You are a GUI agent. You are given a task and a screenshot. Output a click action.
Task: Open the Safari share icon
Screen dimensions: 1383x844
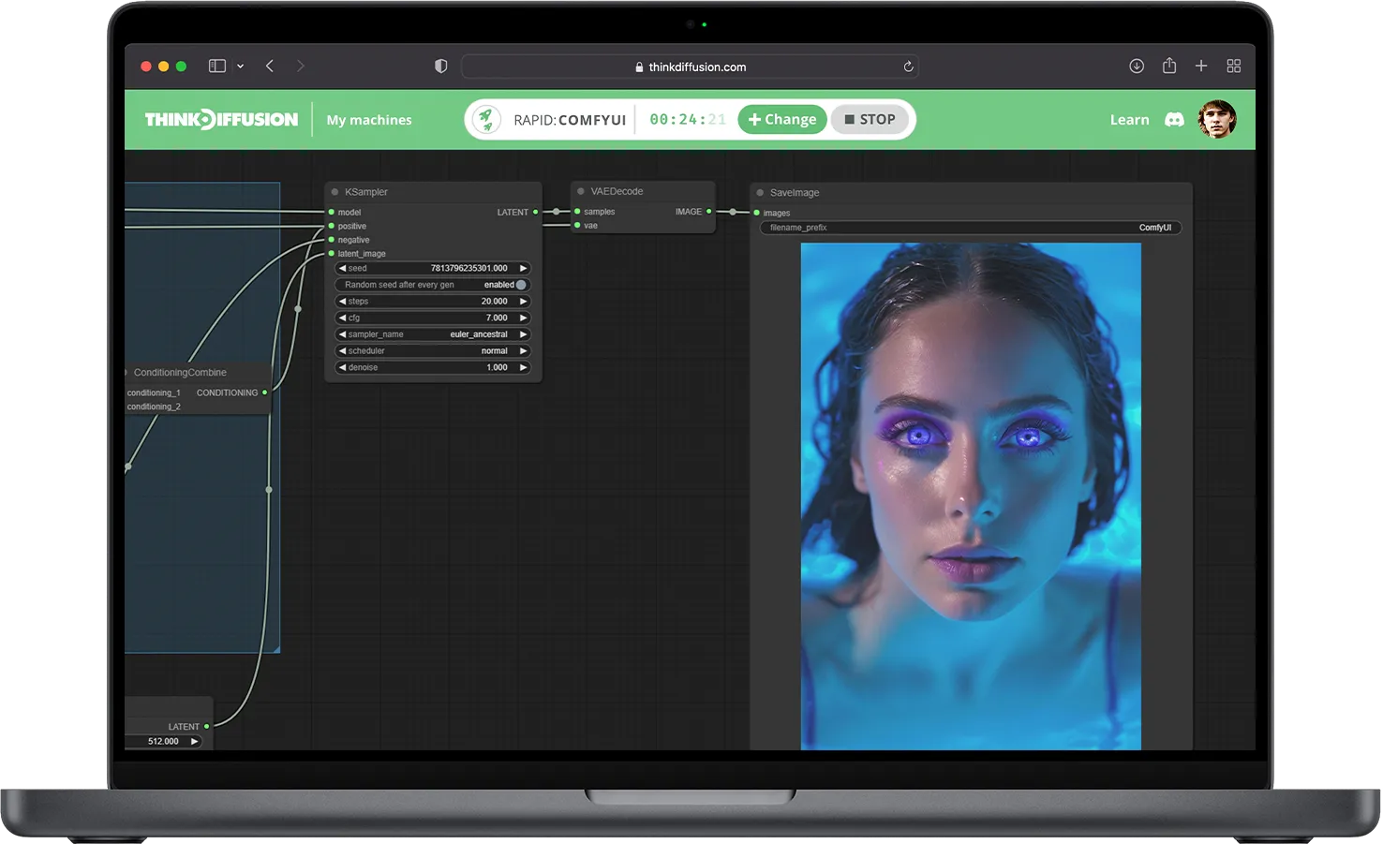tap(1169, 65)
